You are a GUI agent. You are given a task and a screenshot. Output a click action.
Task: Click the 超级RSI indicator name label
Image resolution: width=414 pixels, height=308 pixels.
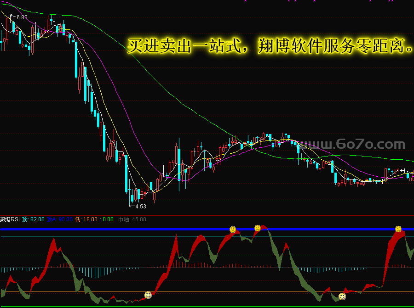(x=10, y=219)
